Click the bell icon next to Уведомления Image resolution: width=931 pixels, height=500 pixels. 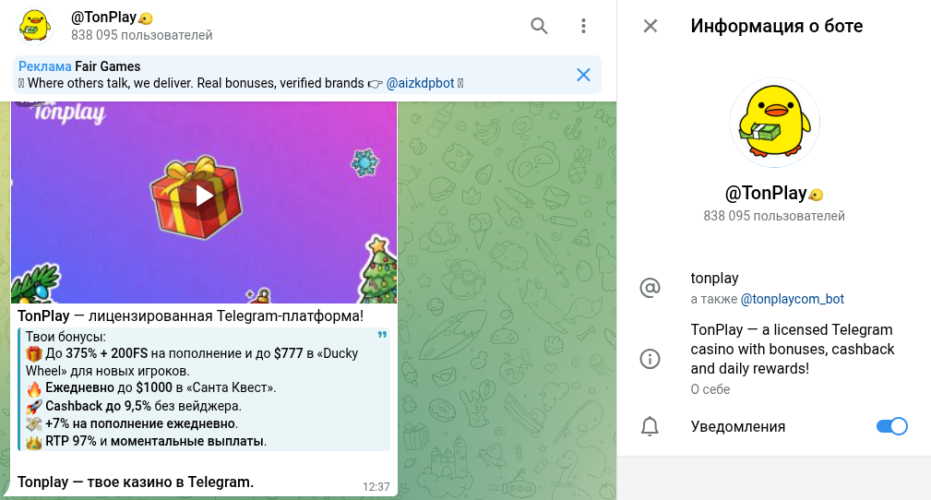click(x=651, y=426)
